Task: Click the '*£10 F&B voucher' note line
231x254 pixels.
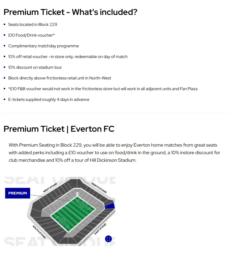Action: 103,89
